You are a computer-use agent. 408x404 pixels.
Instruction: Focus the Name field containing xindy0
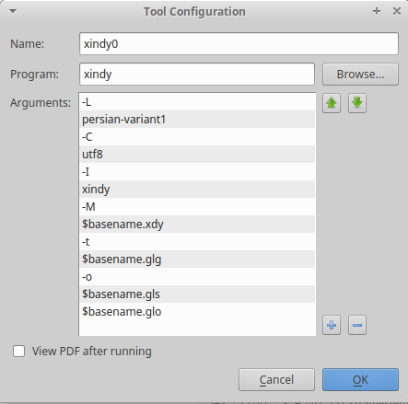[x=239, y=44]
